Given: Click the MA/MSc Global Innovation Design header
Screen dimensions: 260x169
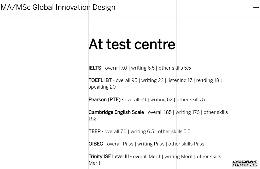Looking at the screenshot, I should [58, 7].
